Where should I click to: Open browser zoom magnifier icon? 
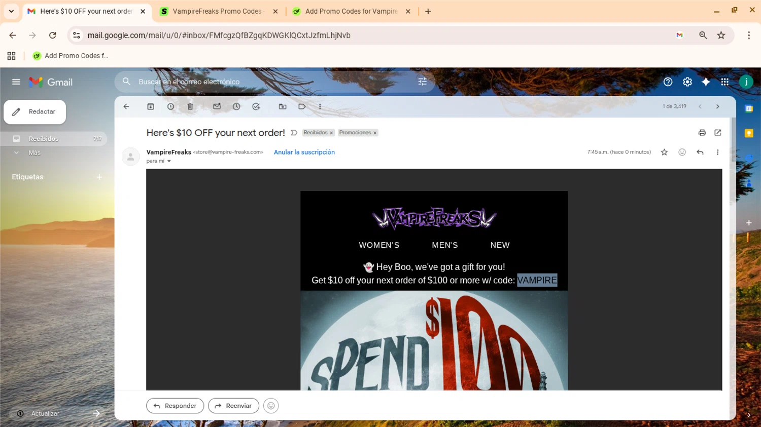click(703, 35)
